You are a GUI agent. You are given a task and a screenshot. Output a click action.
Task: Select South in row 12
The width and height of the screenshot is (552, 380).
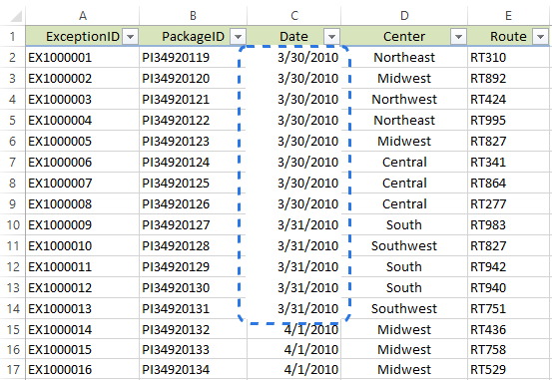tap(404, 266)
